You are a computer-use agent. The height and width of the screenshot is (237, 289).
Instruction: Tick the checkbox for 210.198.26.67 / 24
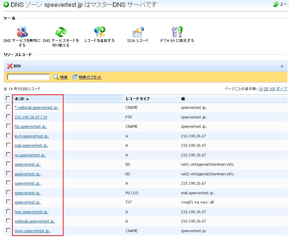pos(8,117)
